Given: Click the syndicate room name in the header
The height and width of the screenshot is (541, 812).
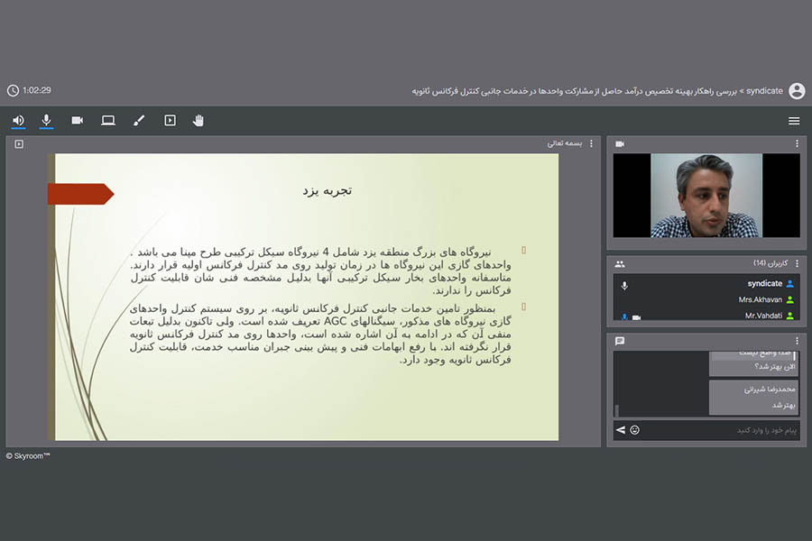Looking at the screenshot, I should 764,90.
